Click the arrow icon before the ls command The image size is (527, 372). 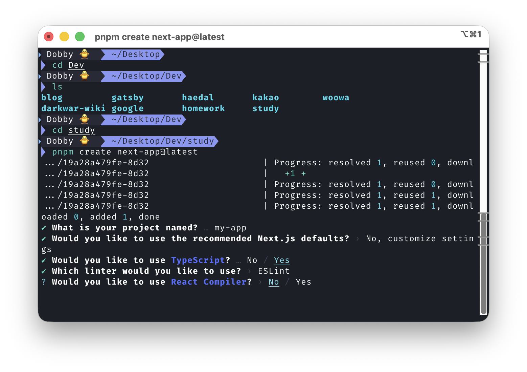pyautogui.click(x=44, y=87)
